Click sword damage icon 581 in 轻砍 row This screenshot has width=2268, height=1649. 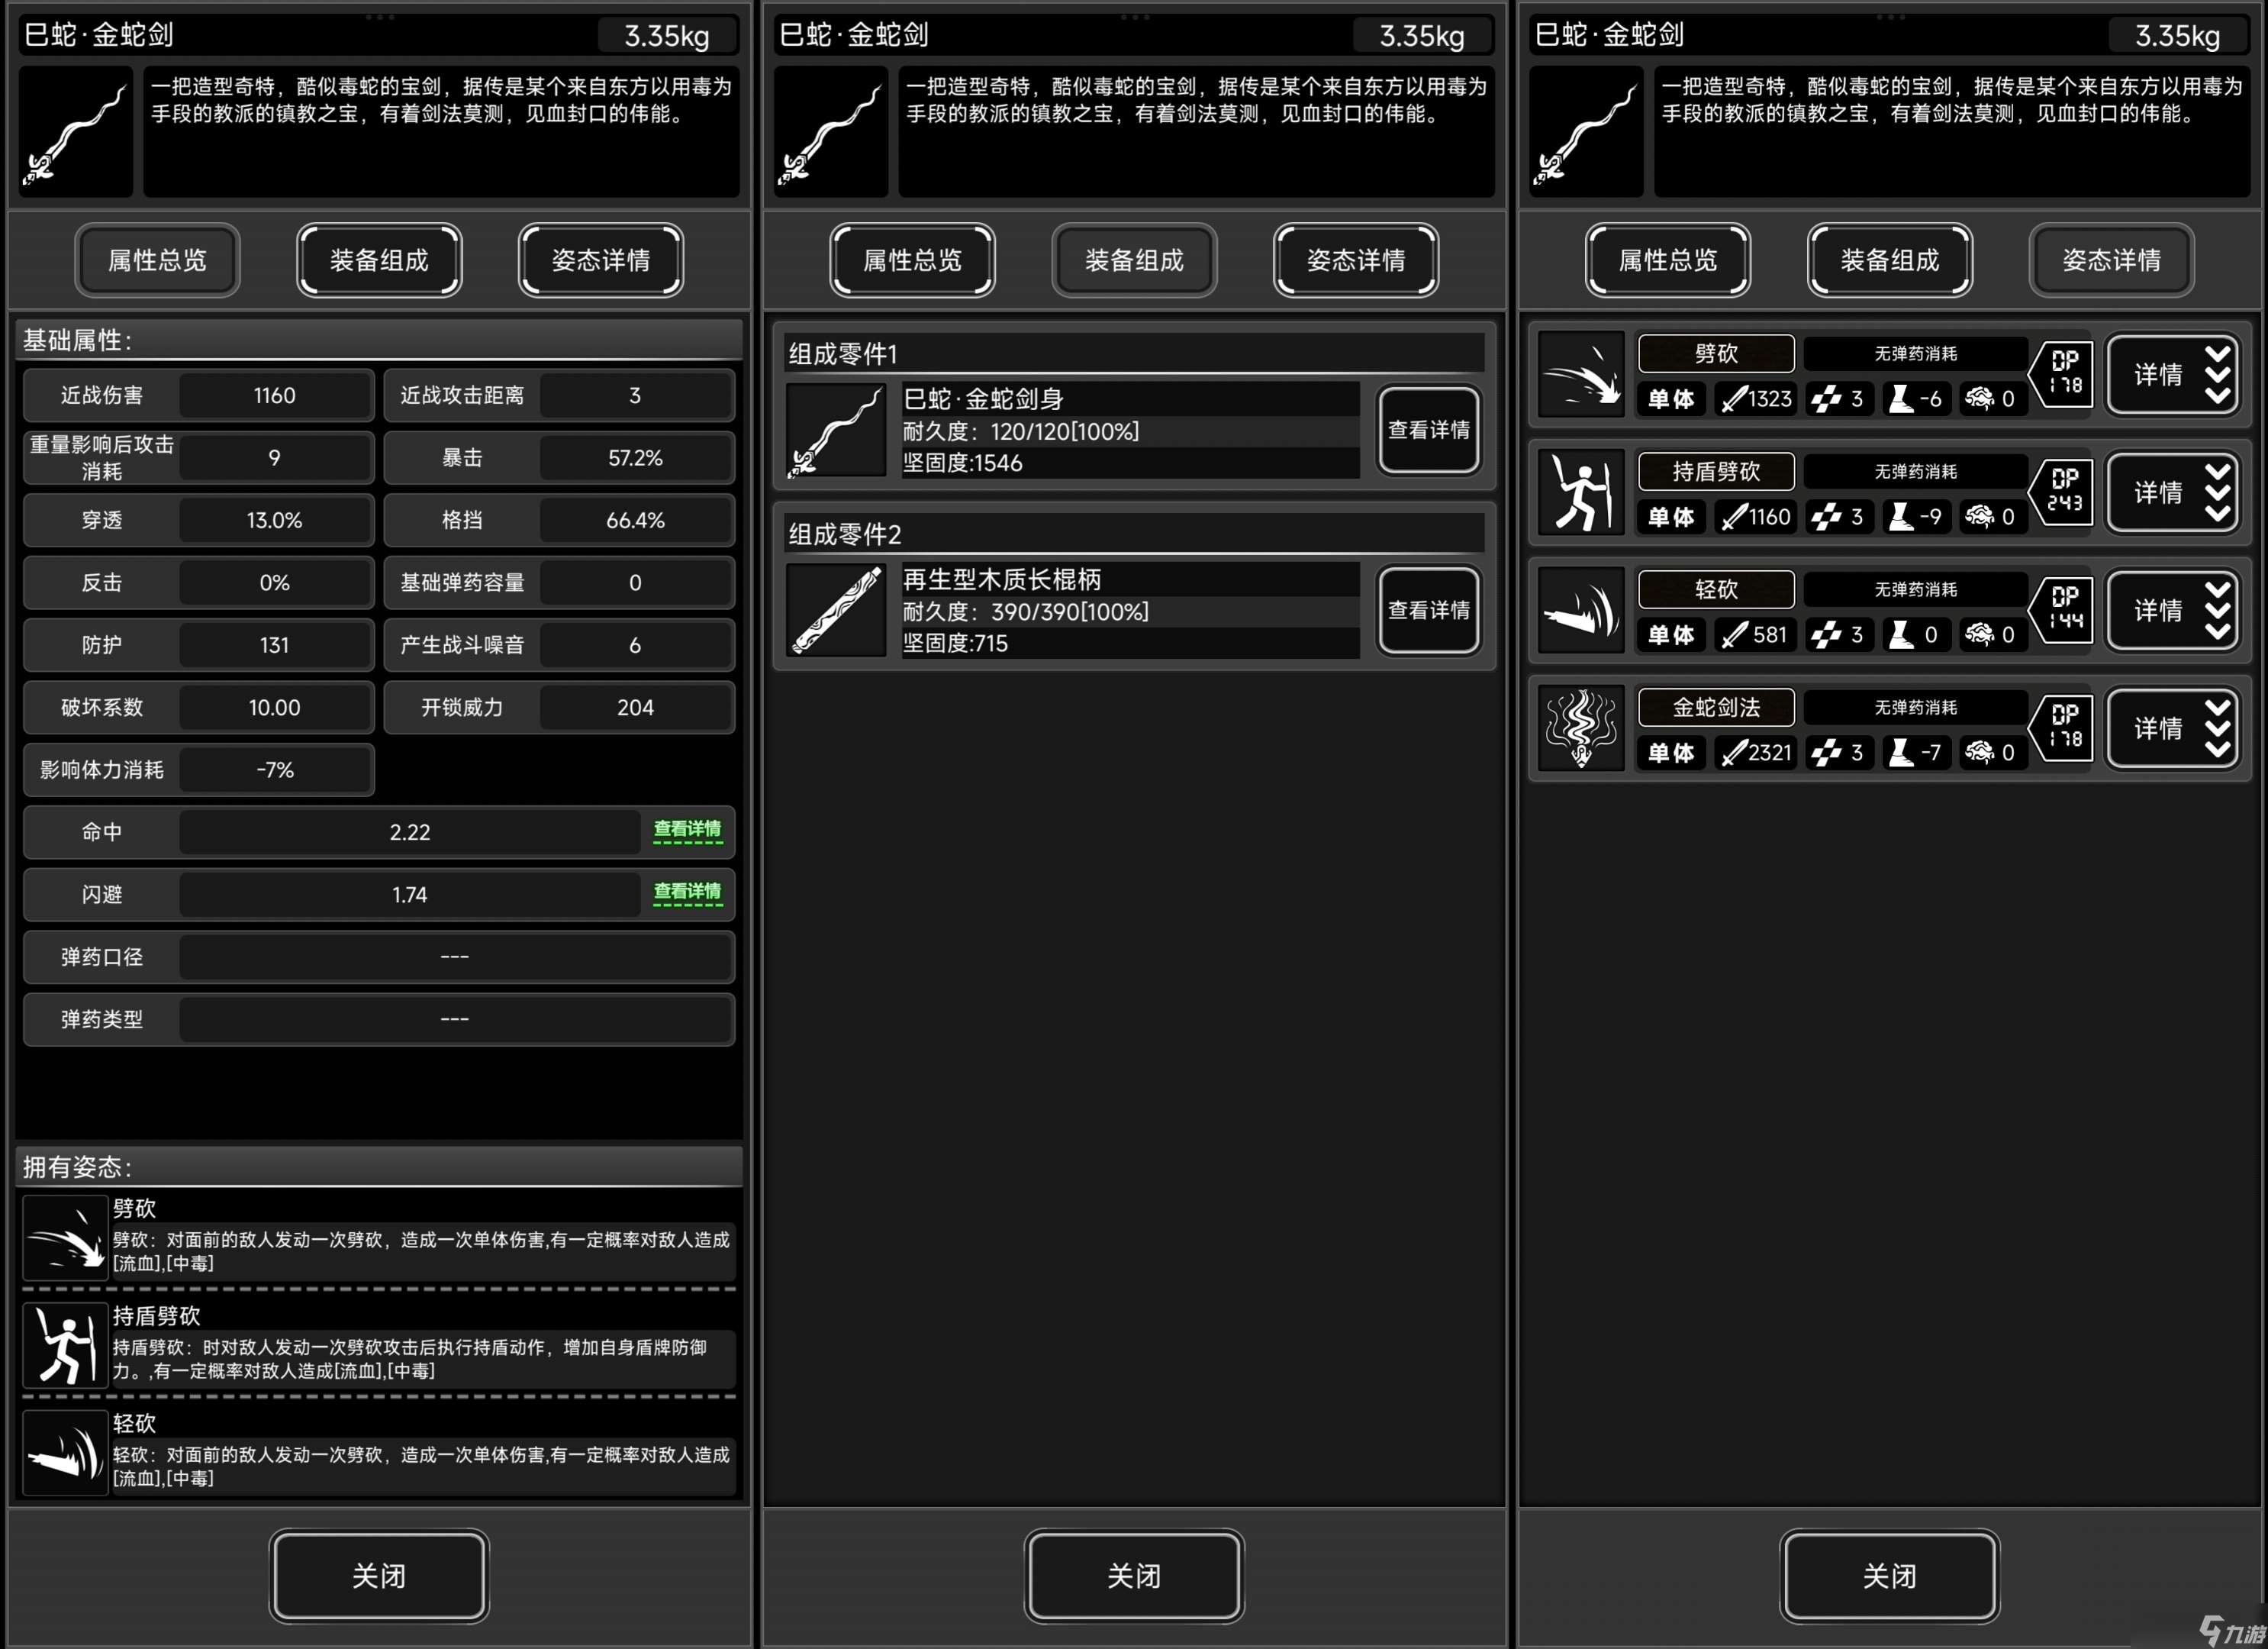click(x=1734, y=635)
